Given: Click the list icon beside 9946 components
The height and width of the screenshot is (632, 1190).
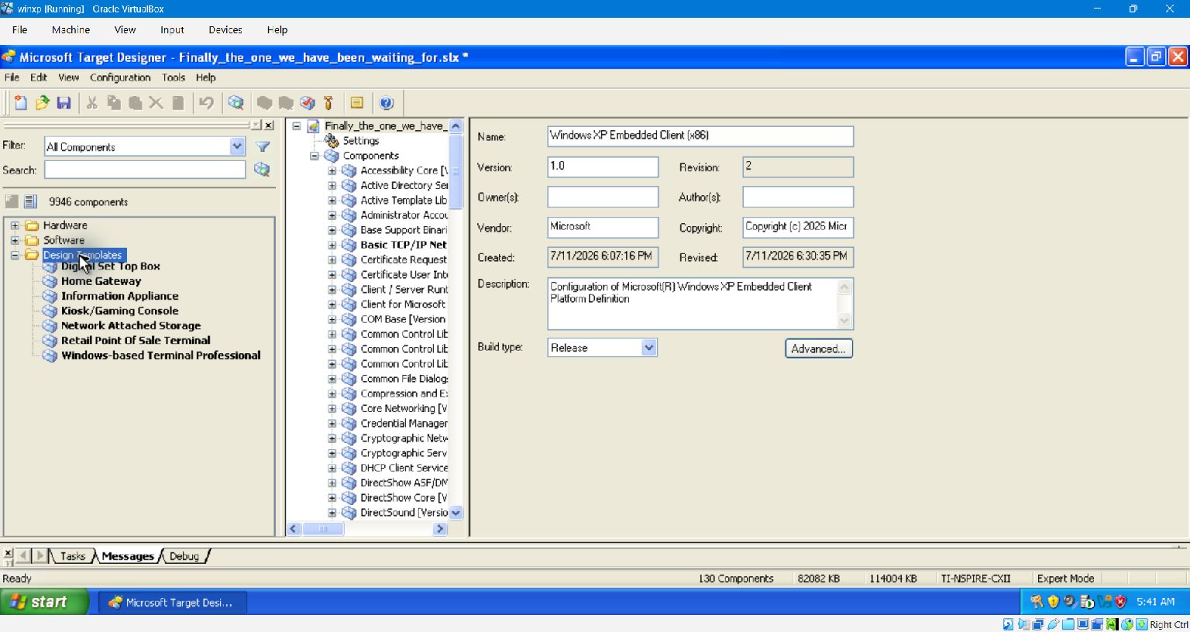Looking at the screenshot, I should click(x=30, y=202).
